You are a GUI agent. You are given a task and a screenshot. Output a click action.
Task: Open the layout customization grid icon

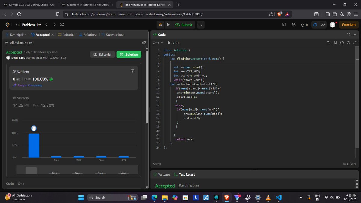(284, 25)
